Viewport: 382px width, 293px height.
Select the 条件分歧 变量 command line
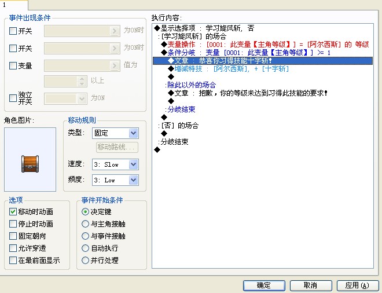(x=263, y=53)
